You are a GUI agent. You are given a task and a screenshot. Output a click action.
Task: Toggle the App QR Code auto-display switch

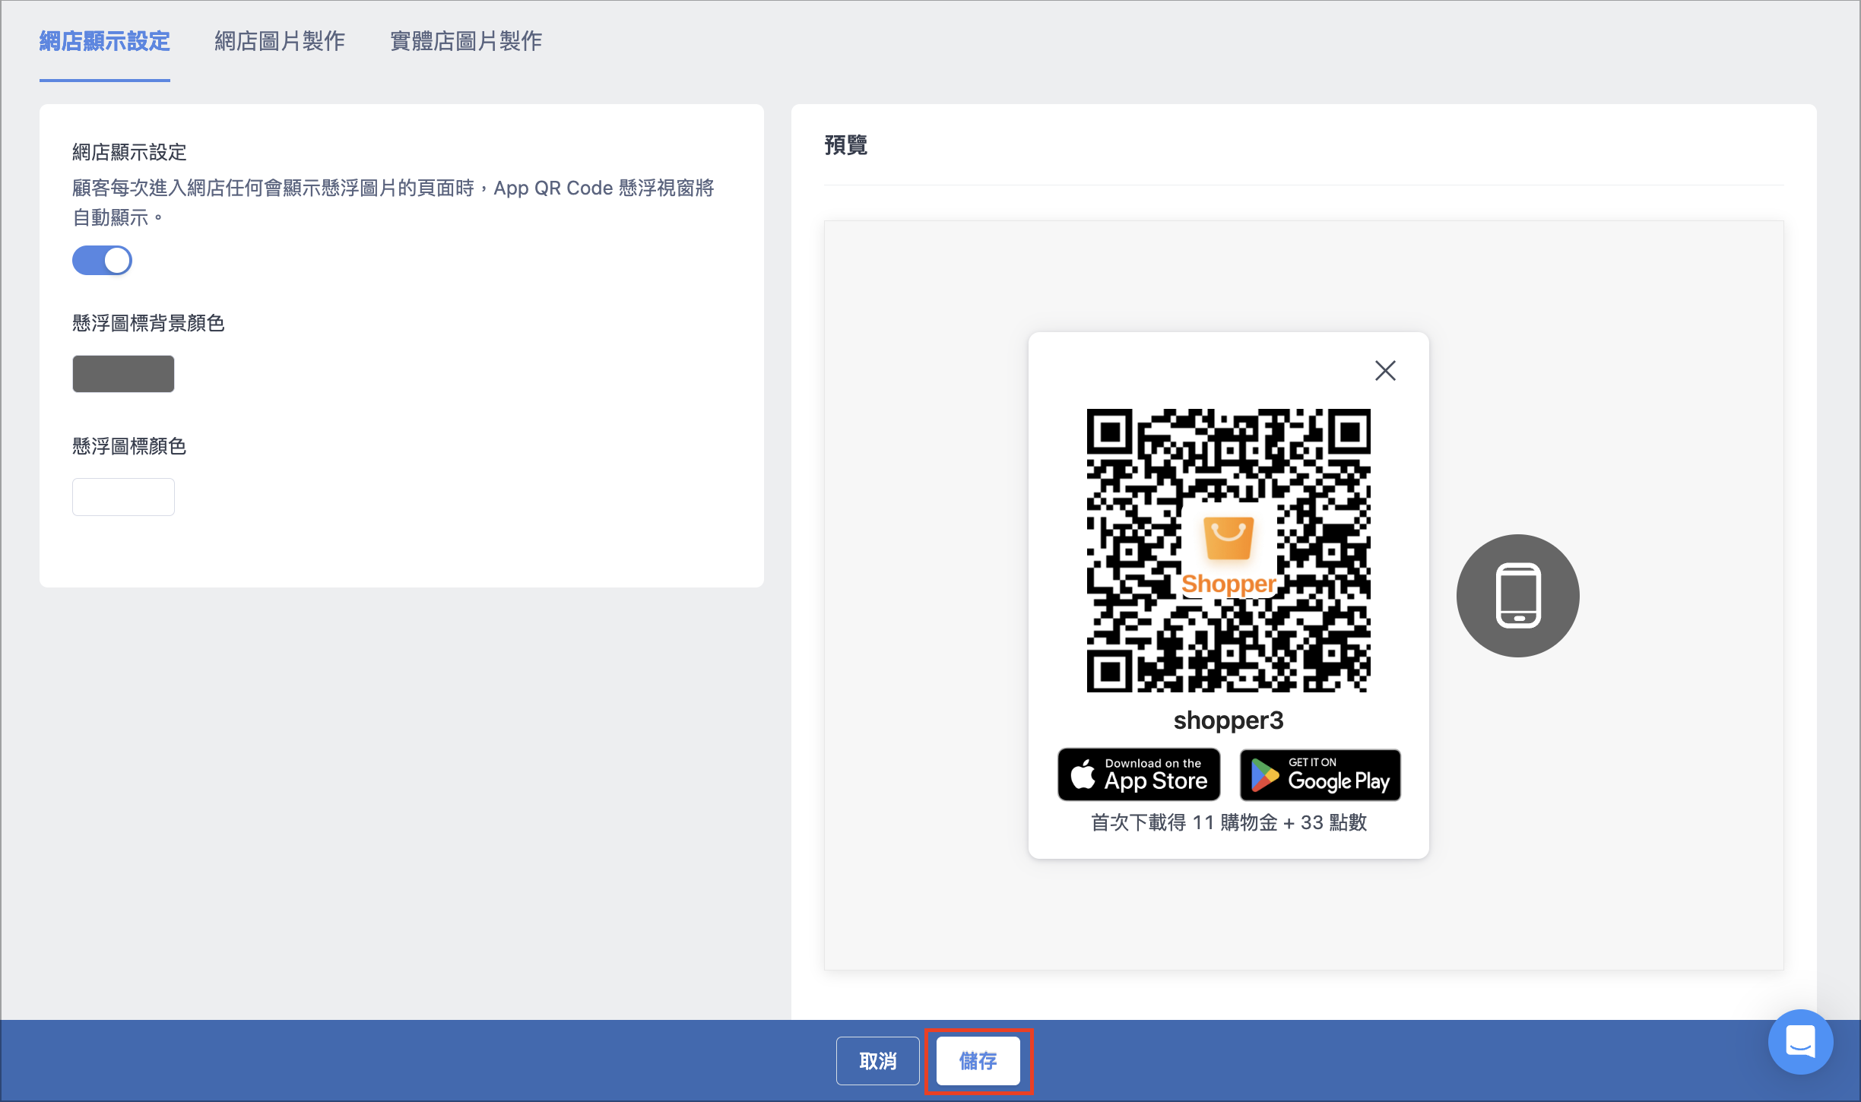click(x=102, y=261)
